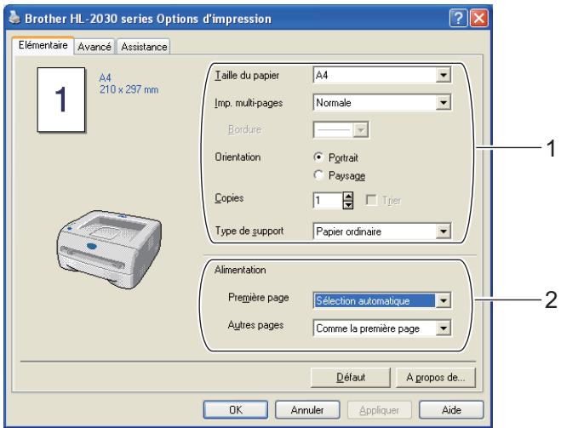Click the "Première page" label
The width and height of the screenshot is (561, 428).
tap(258, 298)
